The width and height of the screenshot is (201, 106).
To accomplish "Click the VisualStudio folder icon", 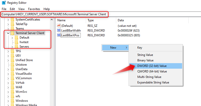I will (12, 74).
